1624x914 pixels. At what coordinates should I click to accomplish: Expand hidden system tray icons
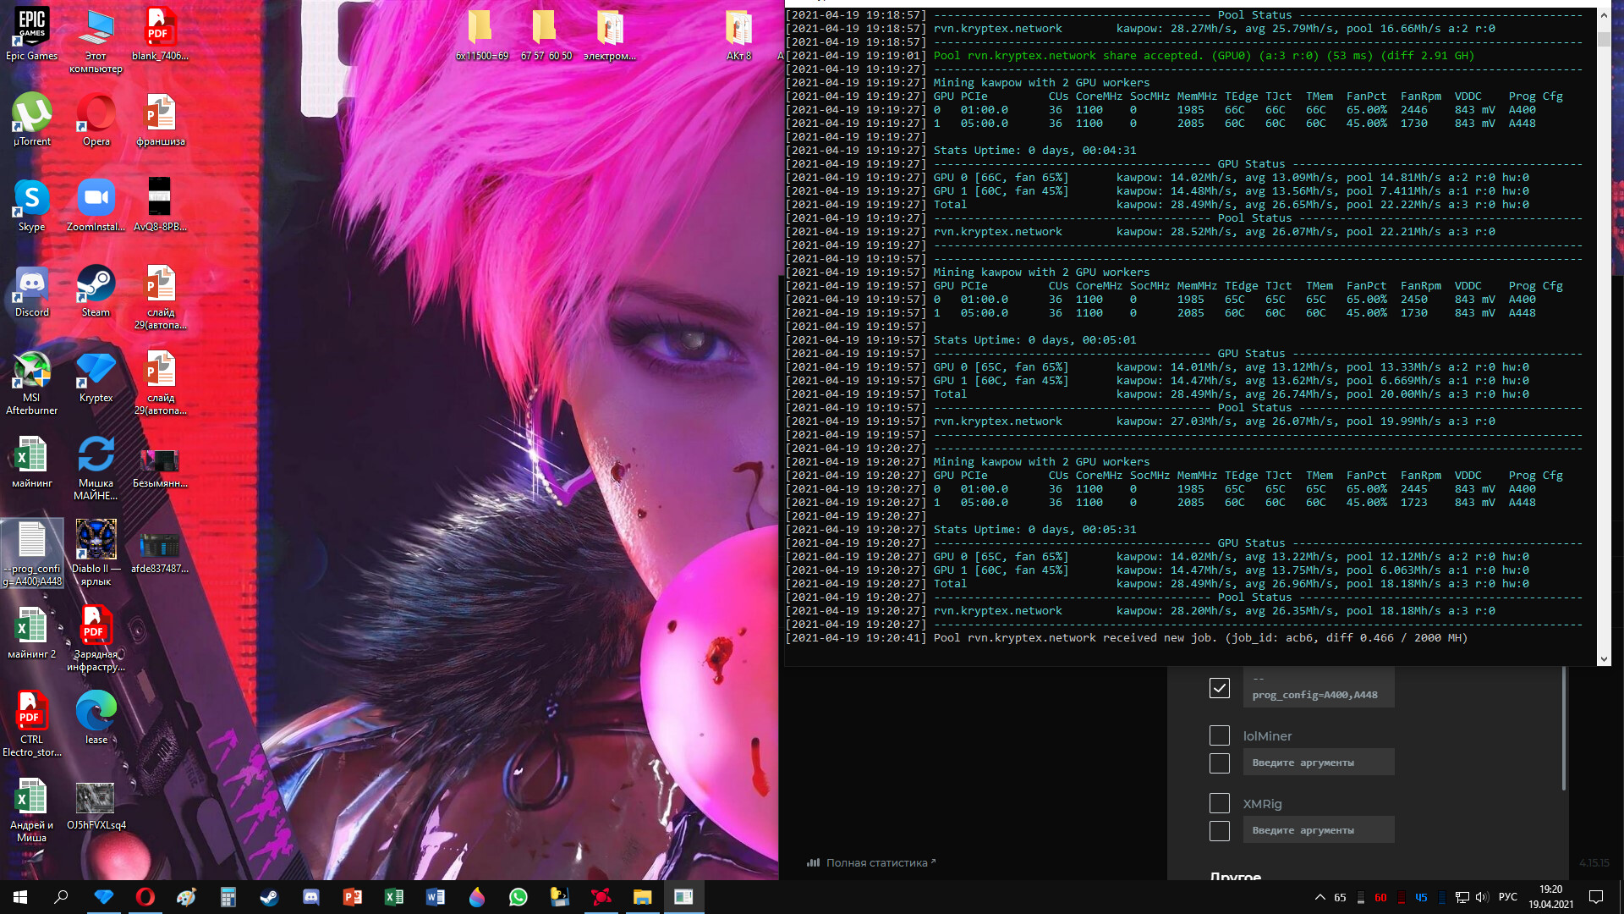(x=1319, y=897)
